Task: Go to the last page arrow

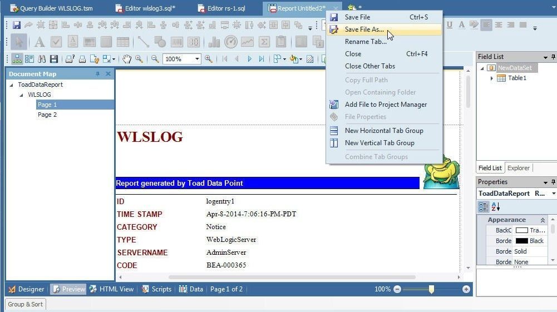Action: [x=262, y=59]
